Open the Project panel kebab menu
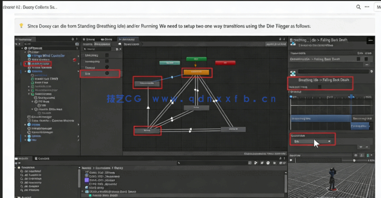 point(284,158)
